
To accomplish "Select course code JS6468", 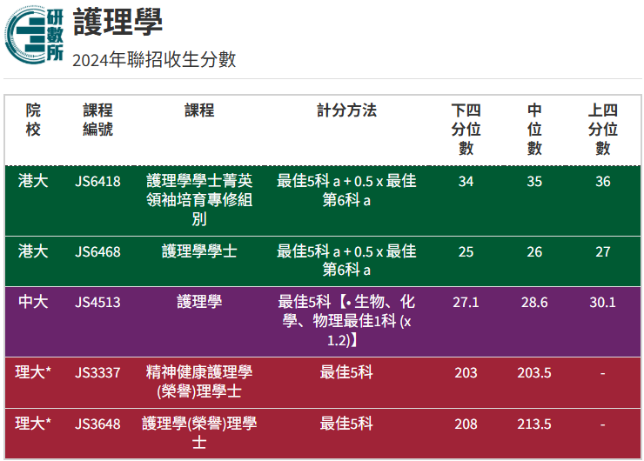I will tap(97, 251).
